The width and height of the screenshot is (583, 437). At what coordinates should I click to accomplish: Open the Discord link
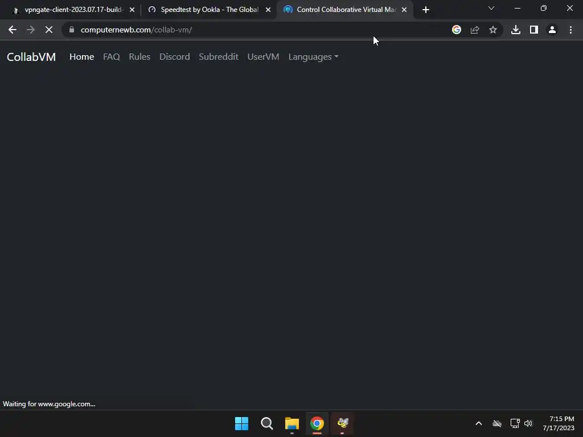tap(175, 57)
